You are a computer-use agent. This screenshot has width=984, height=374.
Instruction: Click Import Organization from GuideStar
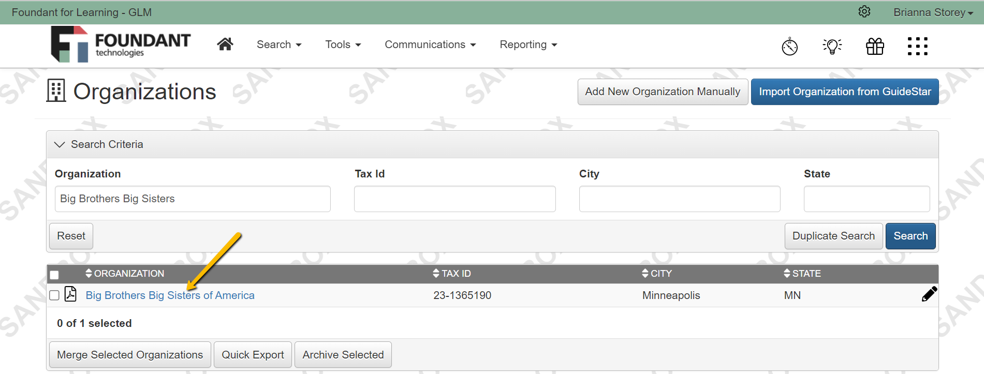pyautogui.click(x=845, y=92)
